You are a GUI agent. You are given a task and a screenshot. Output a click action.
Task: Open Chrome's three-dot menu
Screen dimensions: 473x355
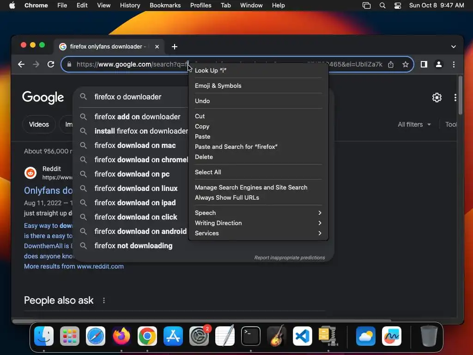click(454, 64)
